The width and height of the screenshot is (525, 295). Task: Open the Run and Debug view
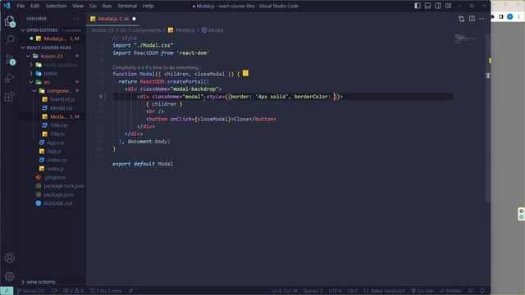point(9,78)
